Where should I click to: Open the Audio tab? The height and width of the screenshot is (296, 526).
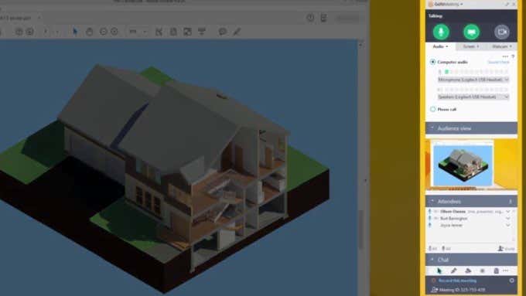(x=440, y=46)
